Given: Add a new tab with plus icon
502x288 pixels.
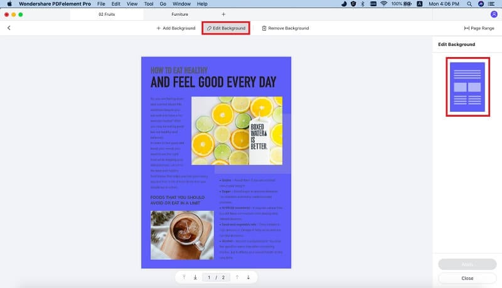Looking at the screenshot, I should (223, 14).
